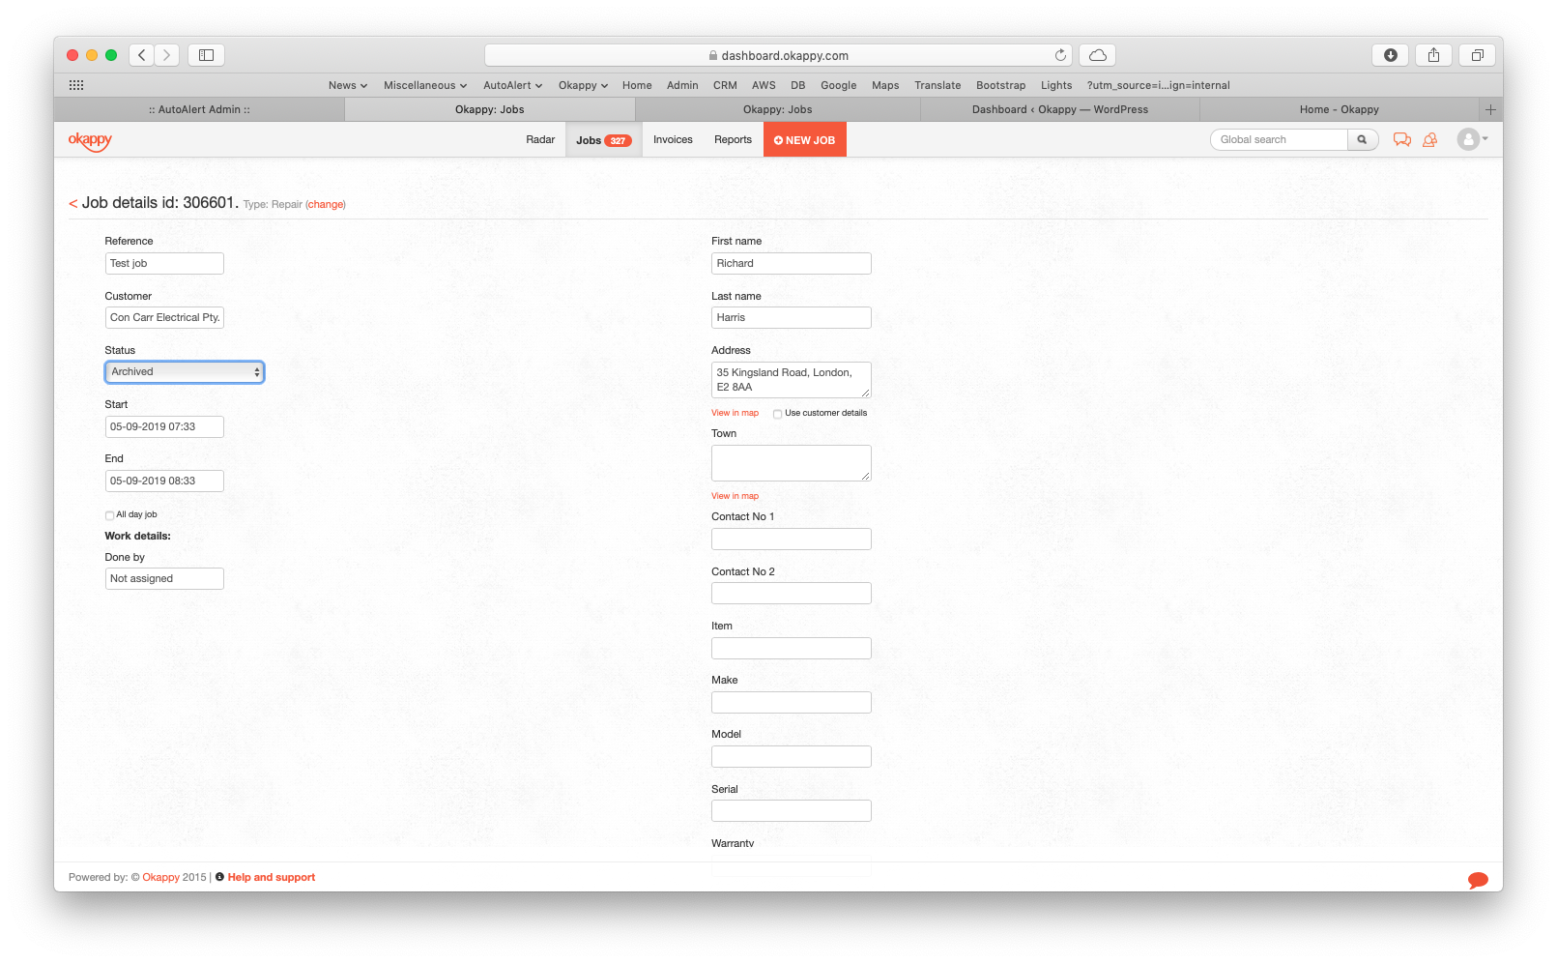Open the live chat bubble at bottom right
Image resolution: width=1557 pixels, height=963 pixels.
click(1478, 880)
